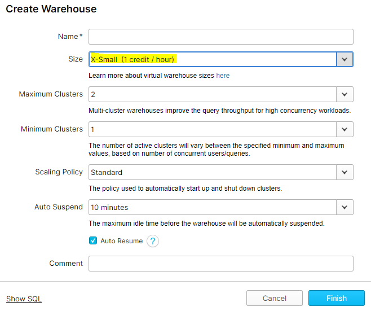This screenshot has width=371, height=311.
Task: Click the Comment text field
Action: 220,264
